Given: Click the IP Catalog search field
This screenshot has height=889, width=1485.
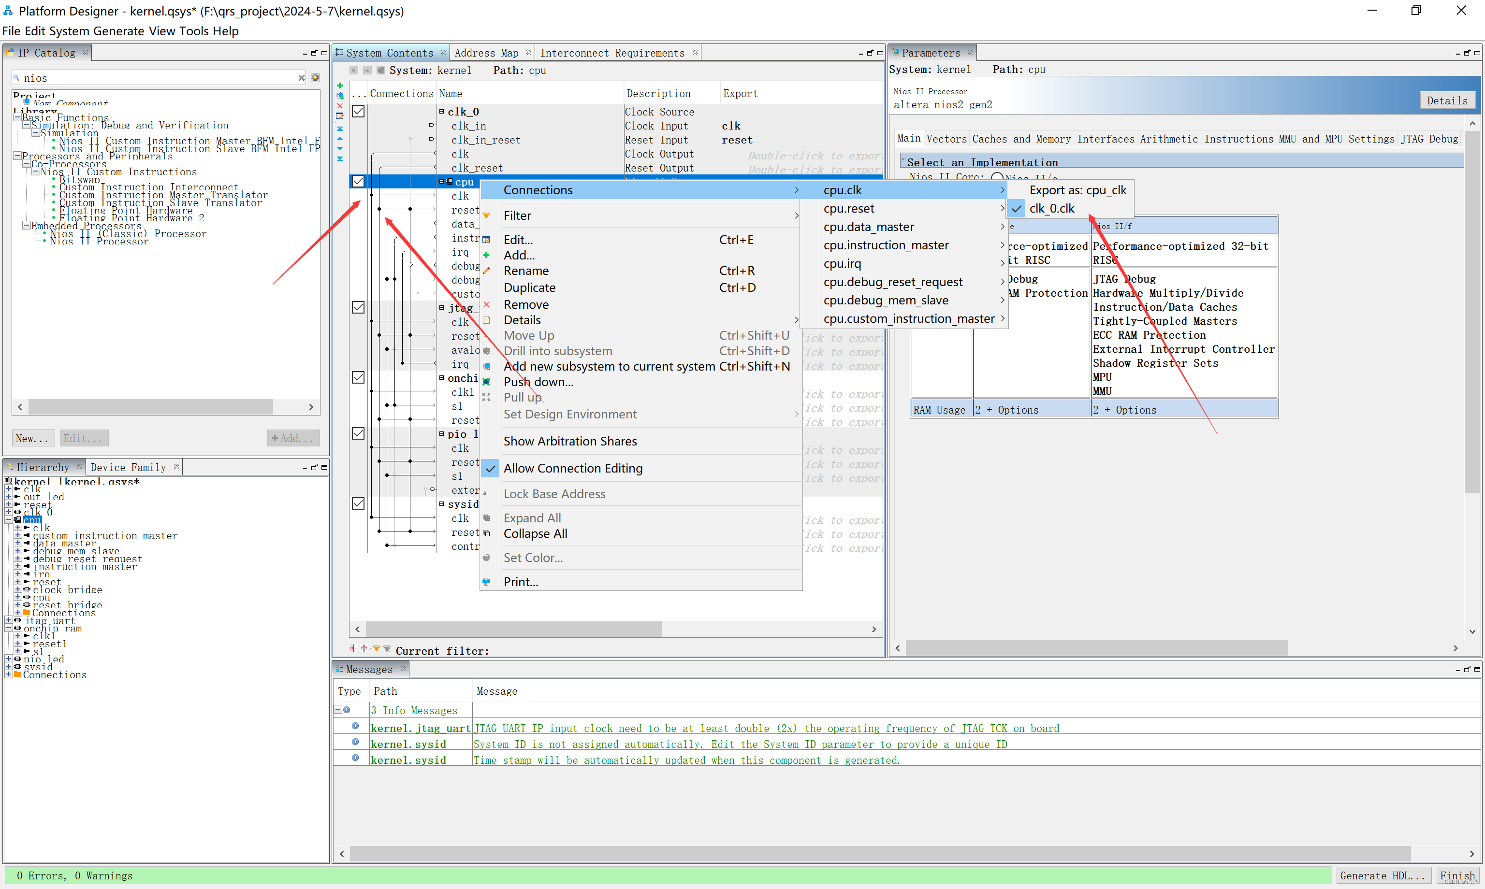Looking at the screenshot, I should 159,78.
